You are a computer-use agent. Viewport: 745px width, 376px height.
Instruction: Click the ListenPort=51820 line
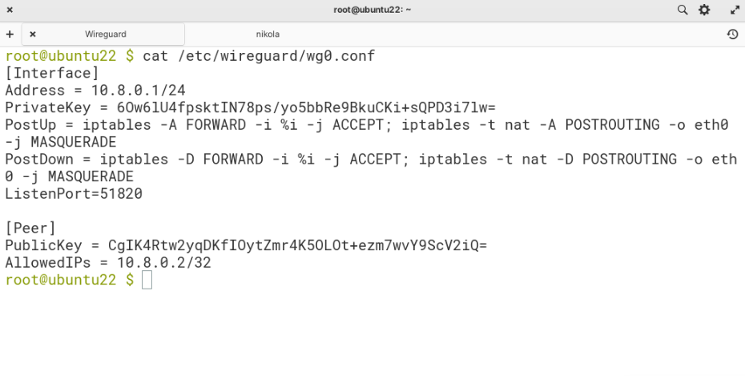pyautogui.click(x=74, y=194)
